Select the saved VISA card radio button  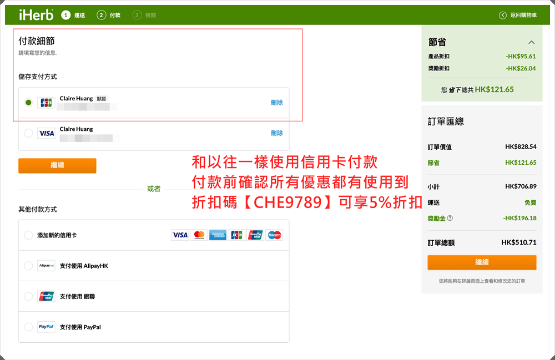(x=28, y=133)
